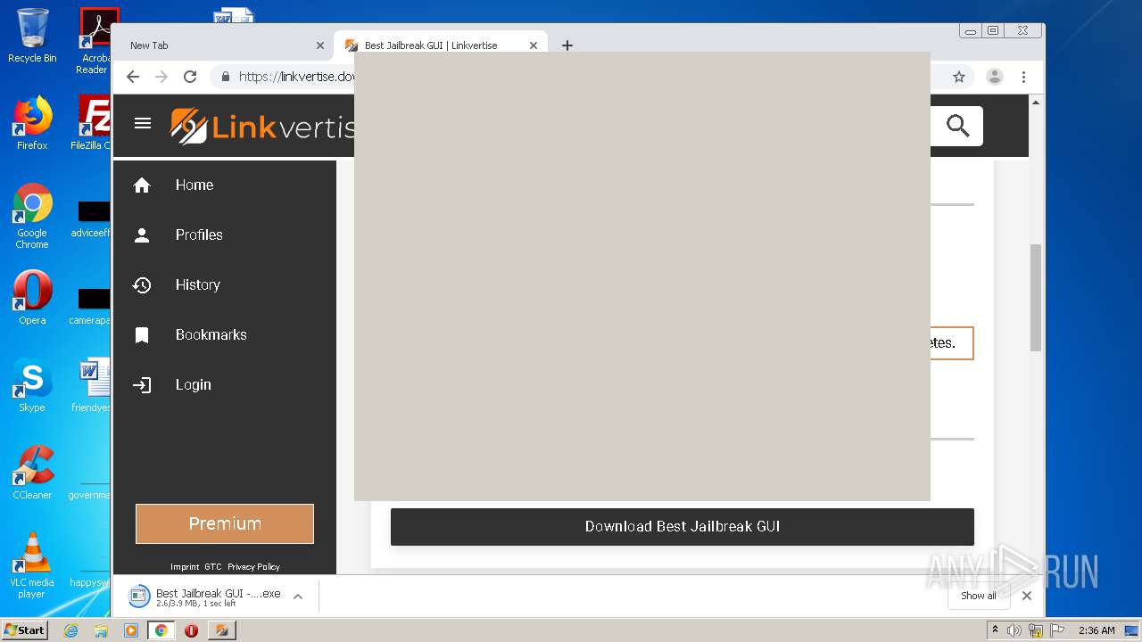
Task: Click the page vertical scrollbar thumb
Action: [1036, 297]
